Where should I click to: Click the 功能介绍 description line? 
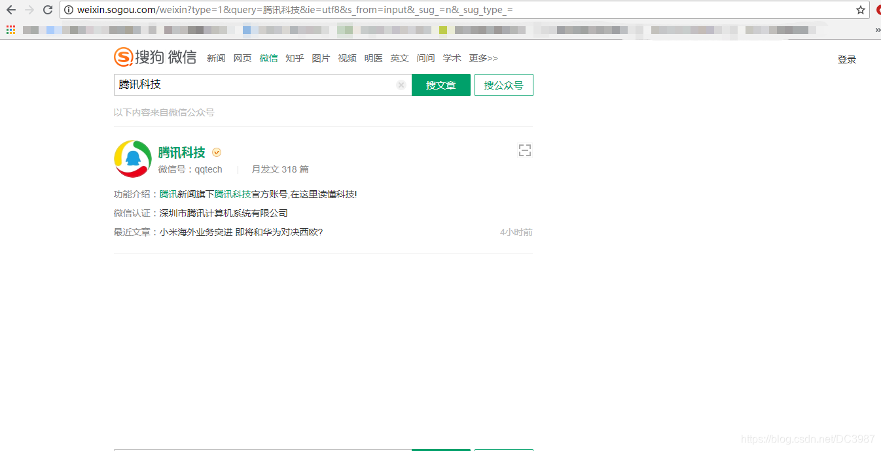pos(235,194)
